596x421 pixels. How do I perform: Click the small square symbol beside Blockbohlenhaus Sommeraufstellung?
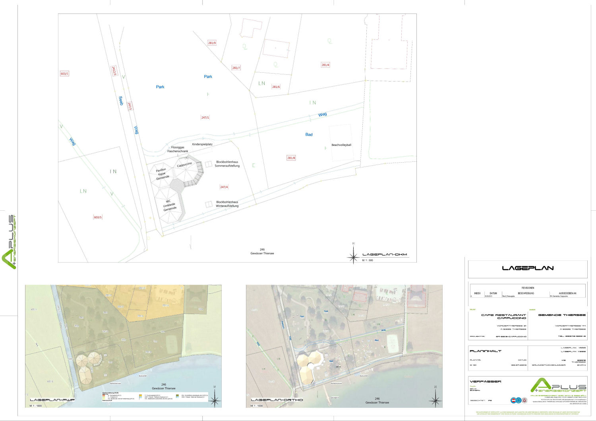point(208,164)
